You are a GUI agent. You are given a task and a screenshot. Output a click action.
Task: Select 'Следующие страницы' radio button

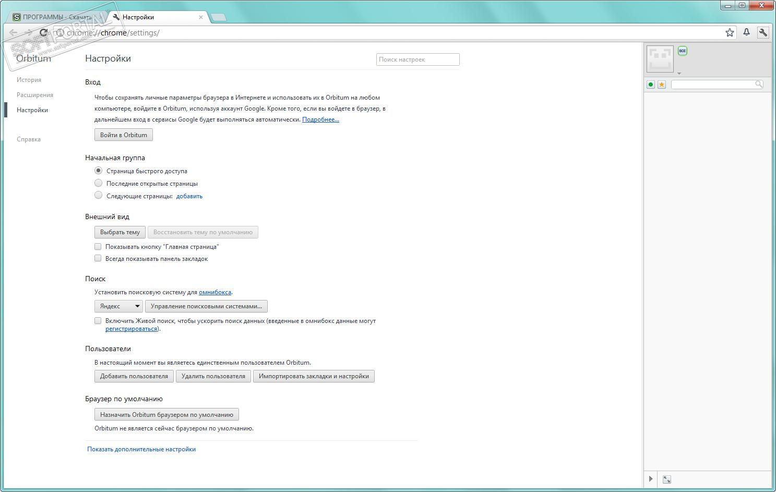[98, 196]
